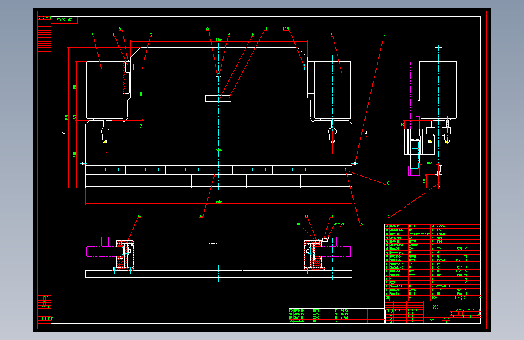
Task: Click the parts list table above the title block
Action: [x=433, y=263]
